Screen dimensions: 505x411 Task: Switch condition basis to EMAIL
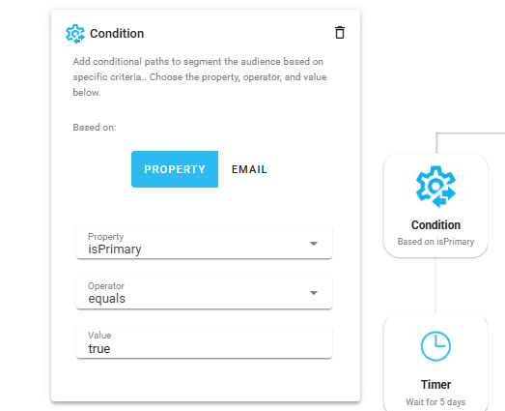[249, 169]
